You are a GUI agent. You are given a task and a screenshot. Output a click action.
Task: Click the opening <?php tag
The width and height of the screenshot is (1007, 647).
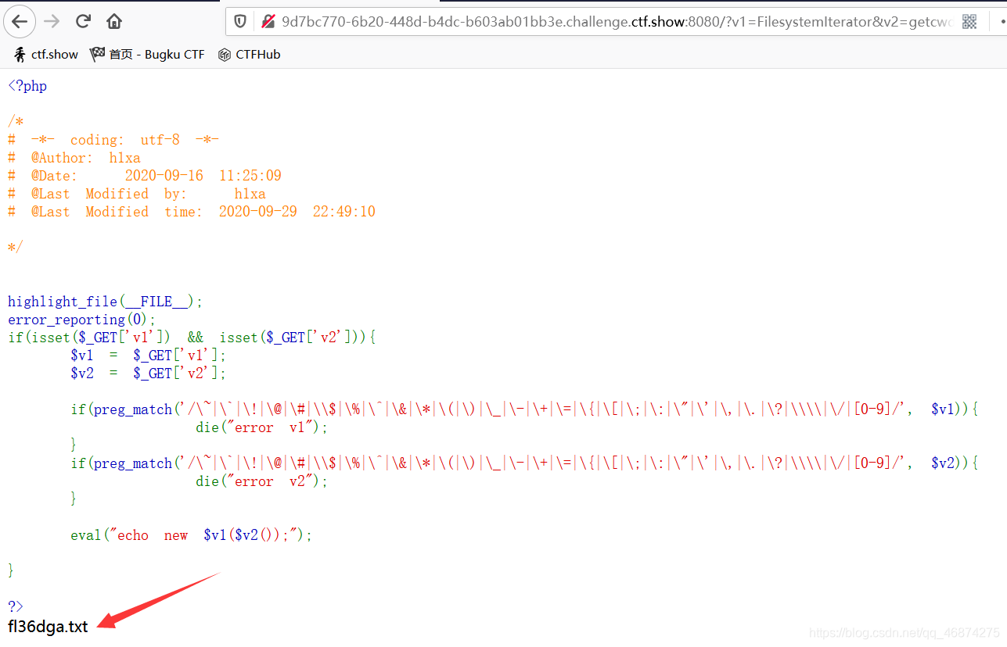coord(27,86)
